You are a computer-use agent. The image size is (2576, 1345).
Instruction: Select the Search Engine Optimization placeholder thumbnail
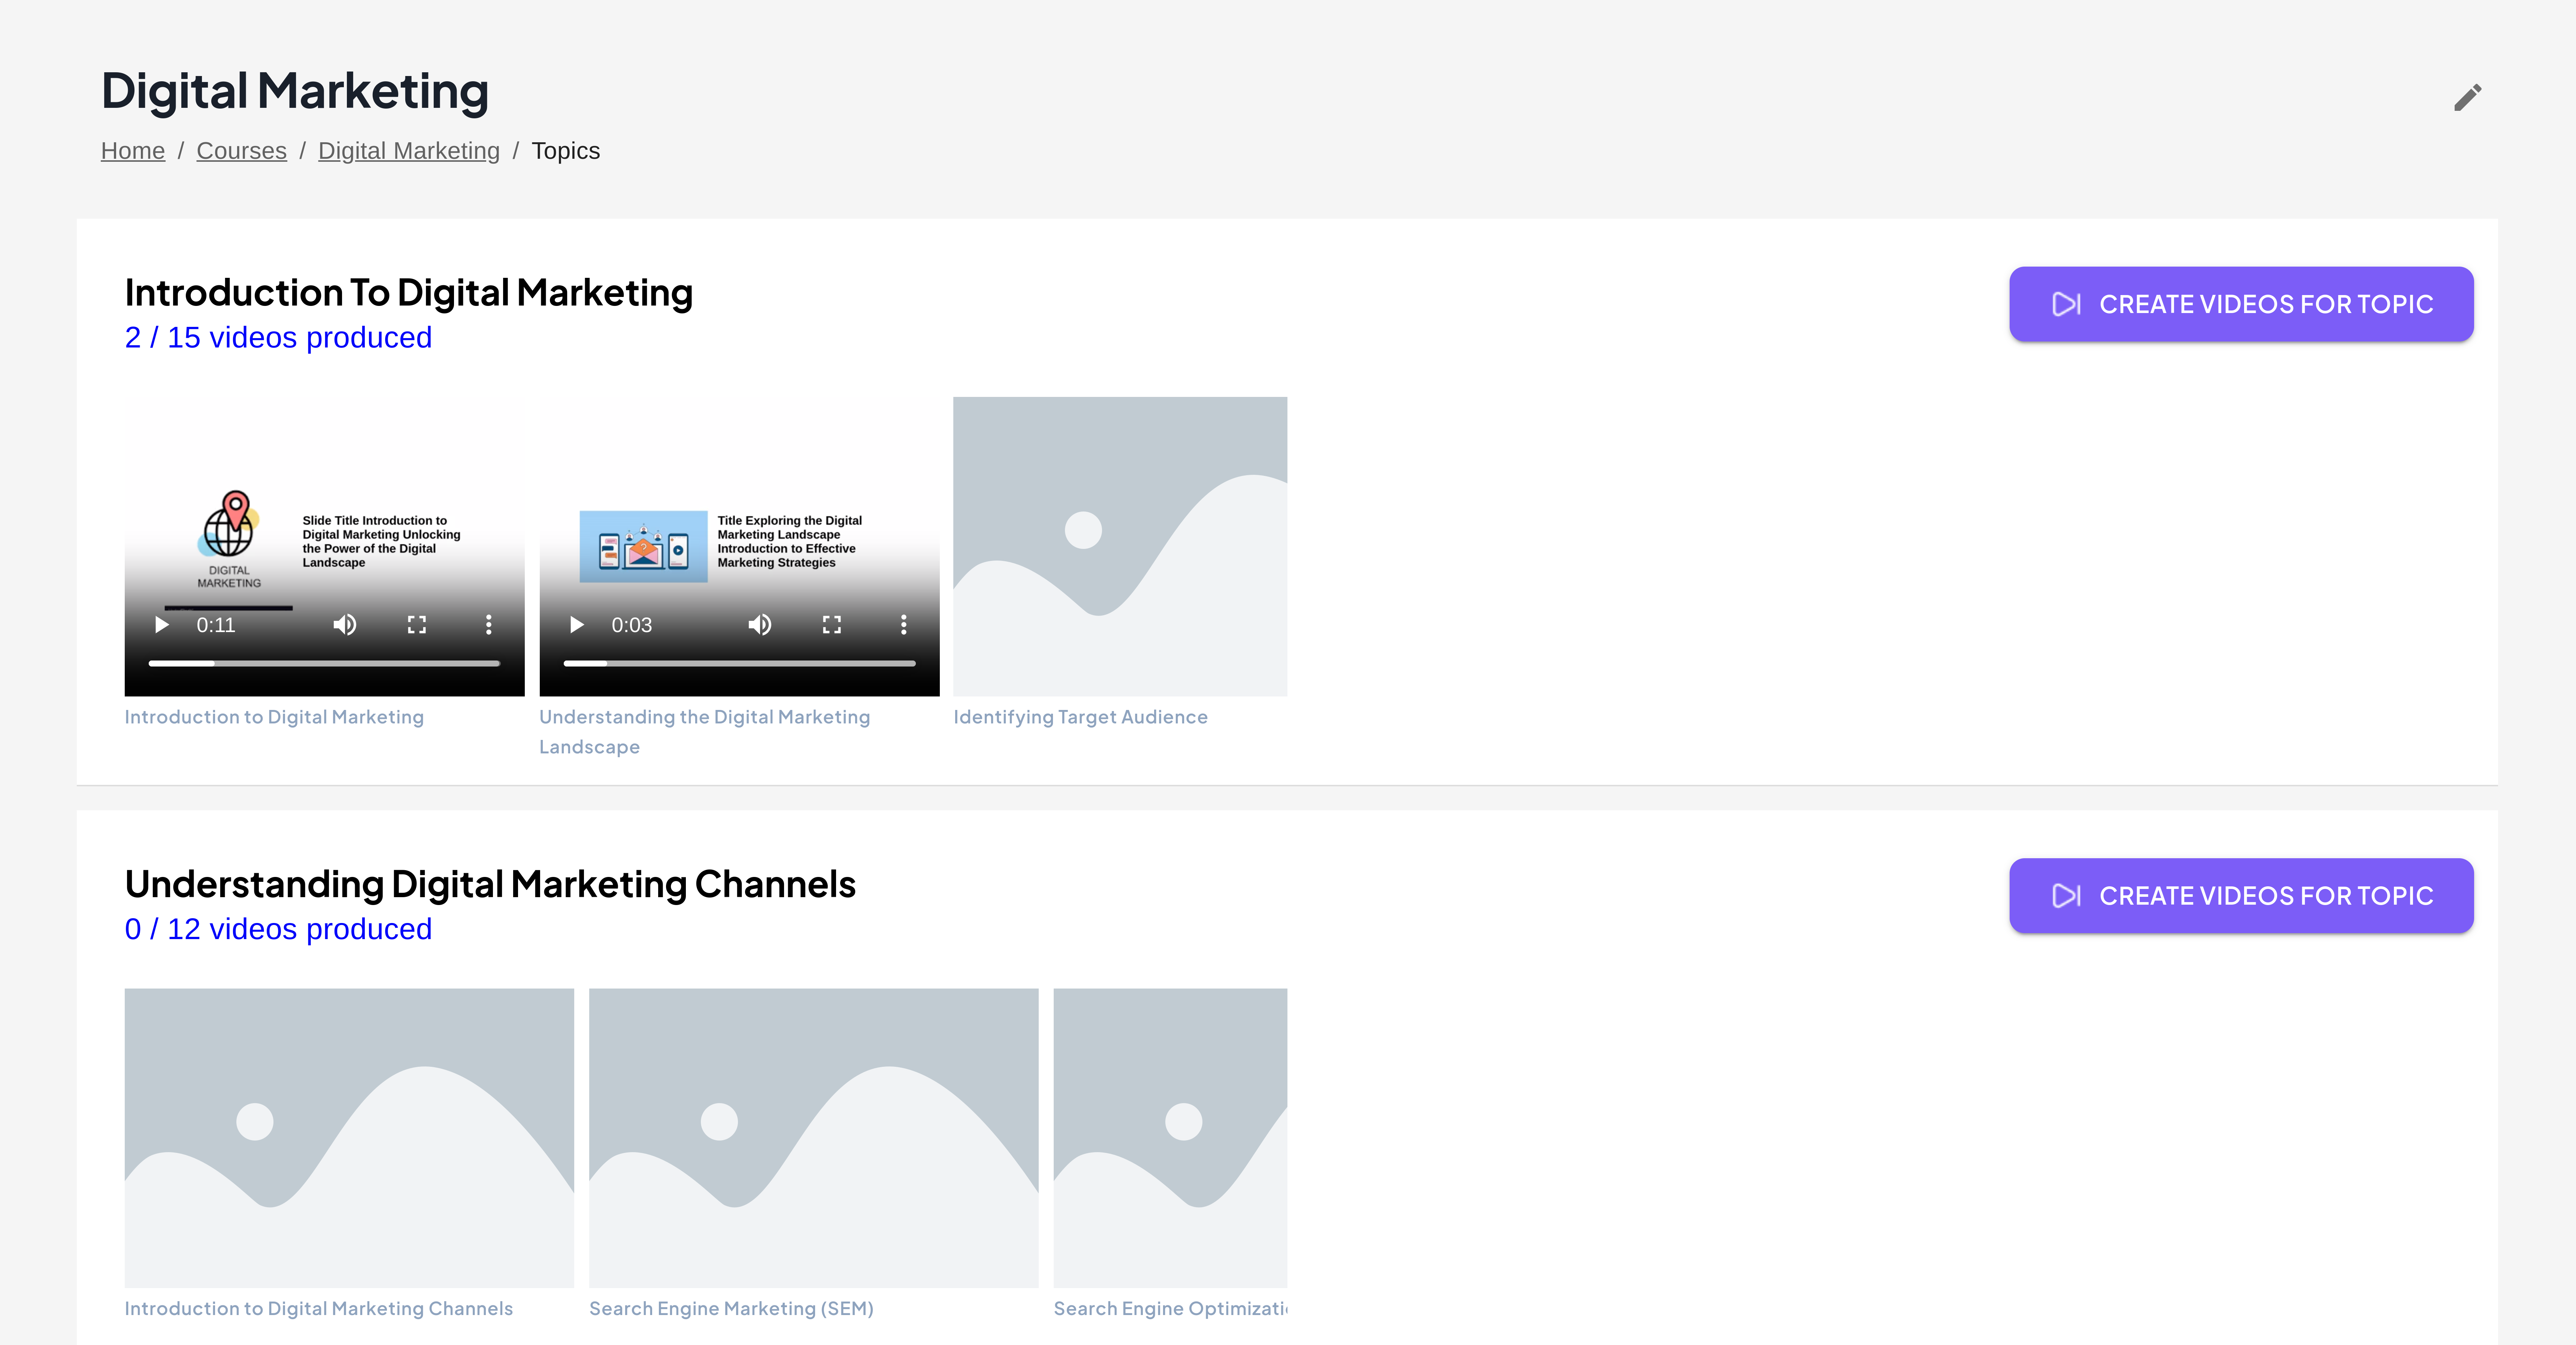1169,1137
